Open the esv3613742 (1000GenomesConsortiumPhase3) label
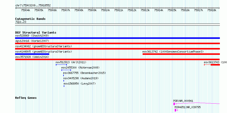Screen dimensions: 227x113 [173, 52]
